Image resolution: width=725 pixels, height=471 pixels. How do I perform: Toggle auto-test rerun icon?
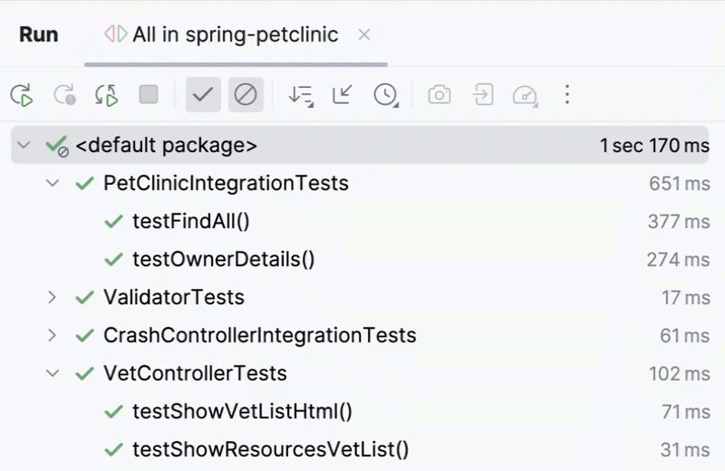click(x=107, y=94)
